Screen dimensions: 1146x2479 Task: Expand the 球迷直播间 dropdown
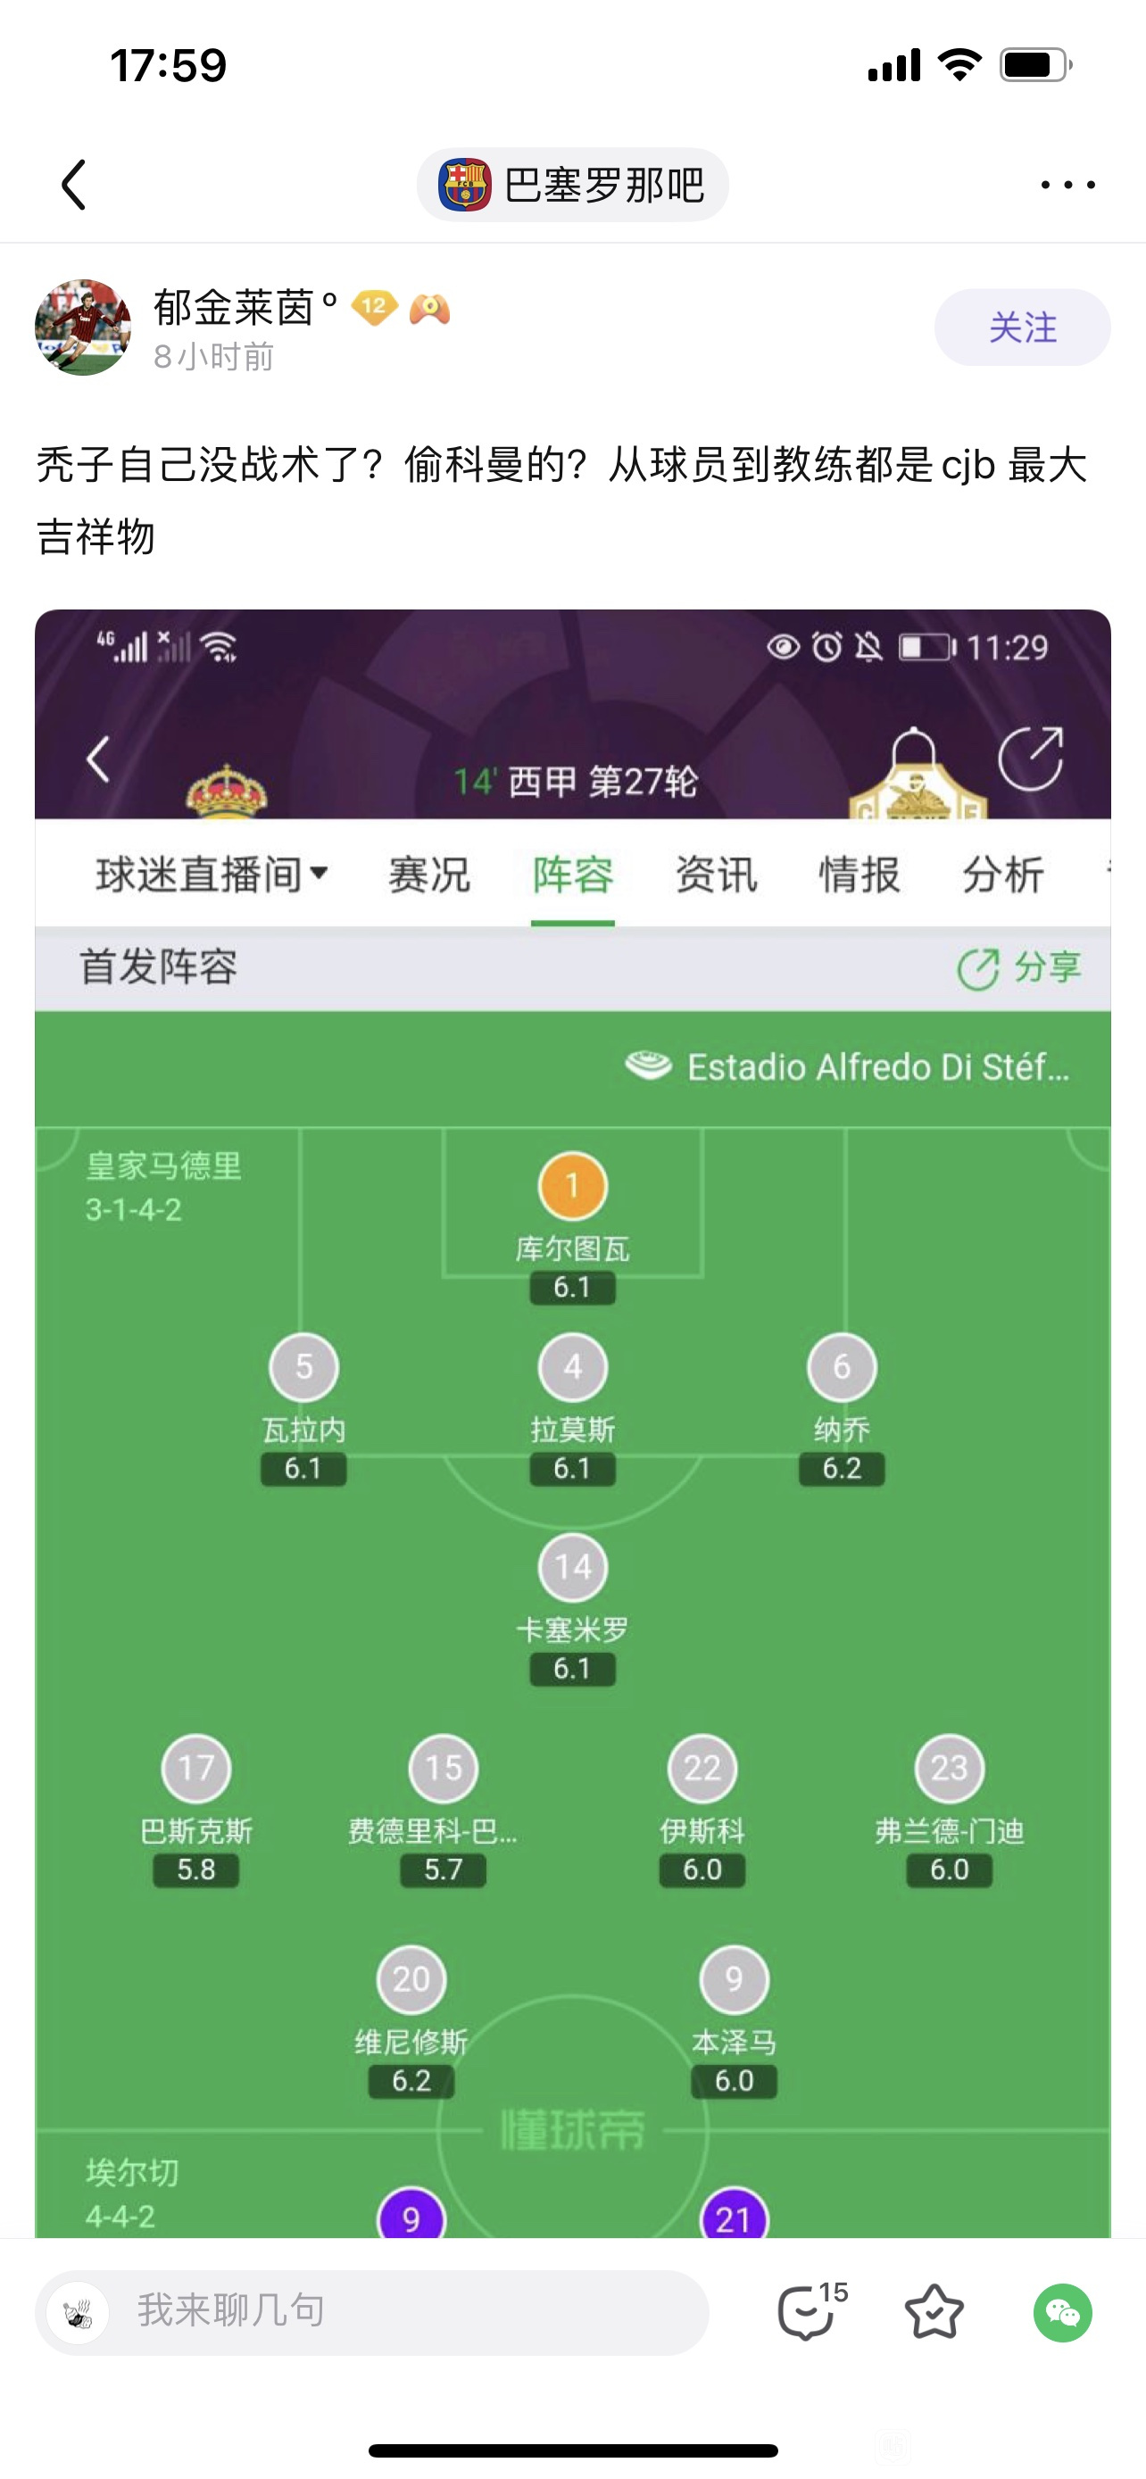pos(212,875)
